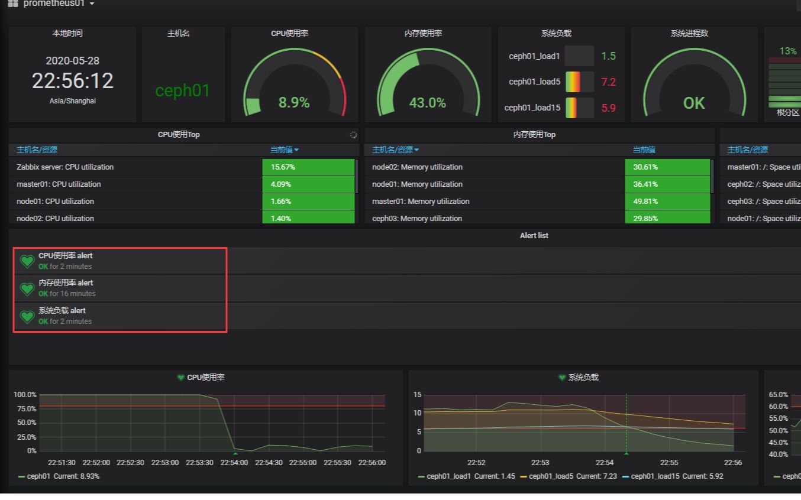801x500 pixels.
Task: Click the loading spinner in CPU使用Top panel
Action: coord(353,135)
